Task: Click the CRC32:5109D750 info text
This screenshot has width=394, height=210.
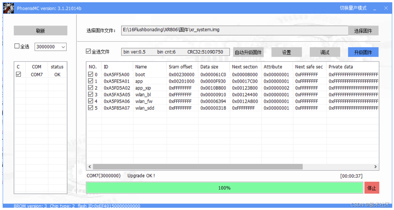Action: [205, 52]
